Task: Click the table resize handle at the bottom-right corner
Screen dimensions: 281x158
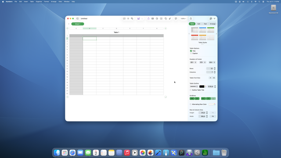Action: [166, 97]
